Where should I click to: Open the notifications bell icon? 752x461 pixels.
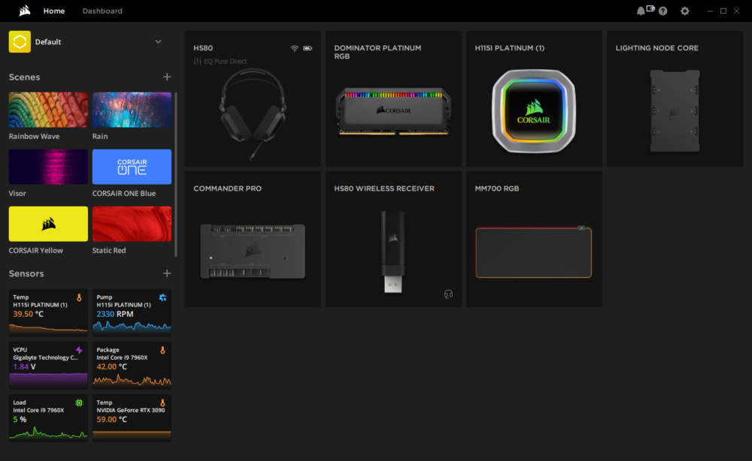click(x=640, y=11)
